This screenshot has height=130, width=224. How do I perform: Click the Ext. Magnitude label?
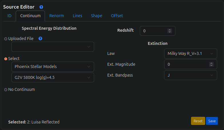coord(121,64)
